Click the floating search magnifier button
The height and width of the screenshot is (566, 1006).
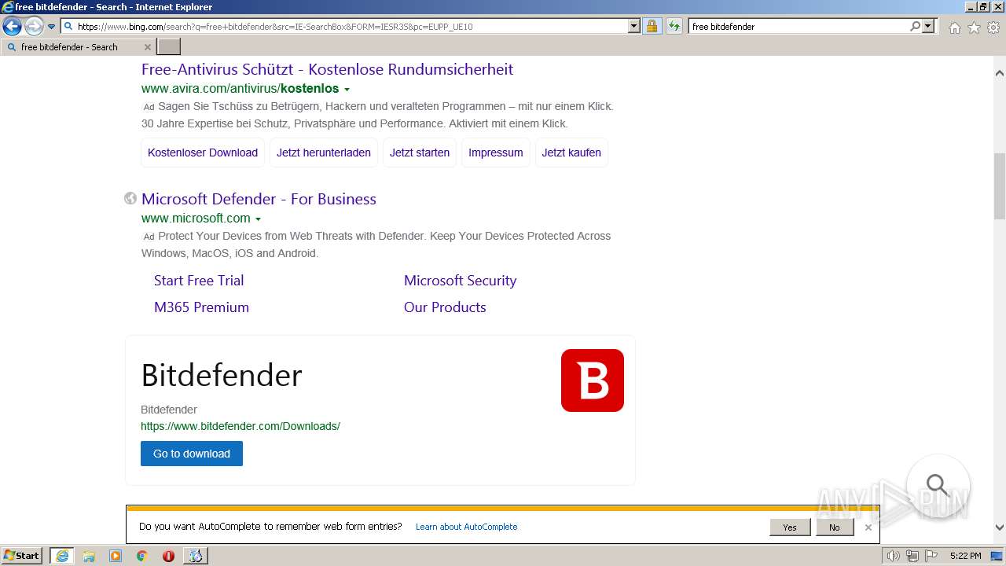tap(938, 486)
